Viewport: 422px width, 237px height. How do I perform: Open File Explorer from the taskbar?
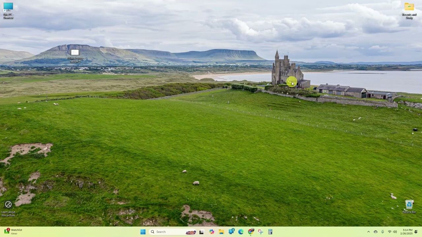point(221,232)
